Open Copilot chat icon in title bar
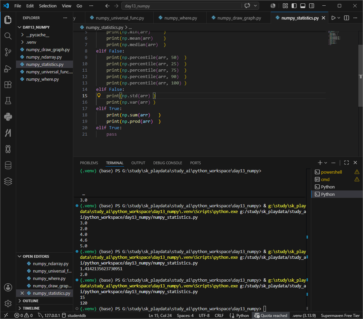363x319 pixels. 247,6
